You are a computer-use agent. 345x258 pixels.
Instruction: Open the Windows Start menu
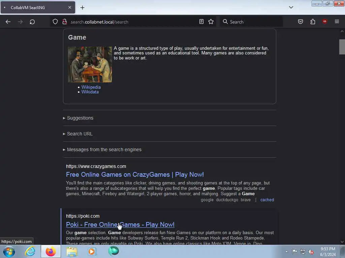point(9,252)
